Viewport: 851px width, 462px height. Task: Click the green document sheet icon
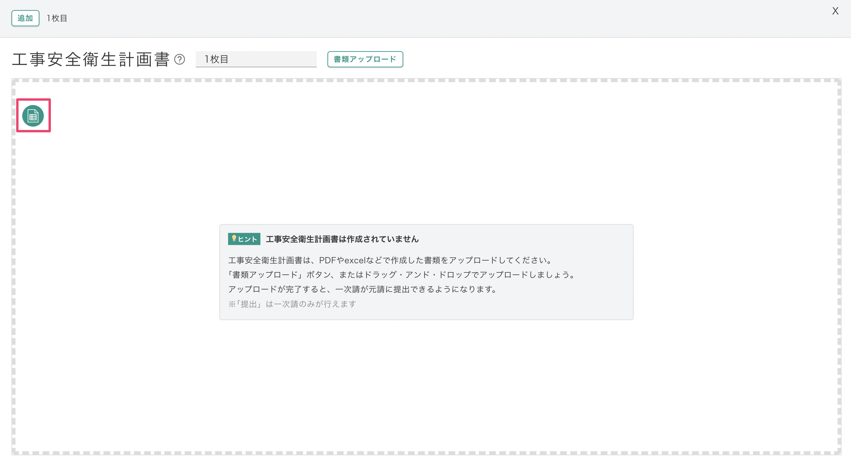click(33, 116)
